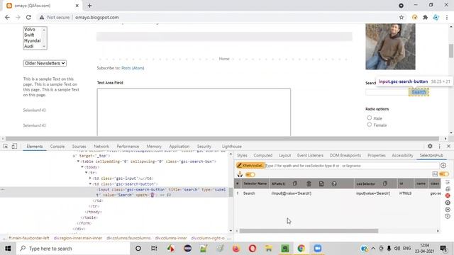Select the Male radio option
This screenshot has width=454, height=255.
point(369,118)
